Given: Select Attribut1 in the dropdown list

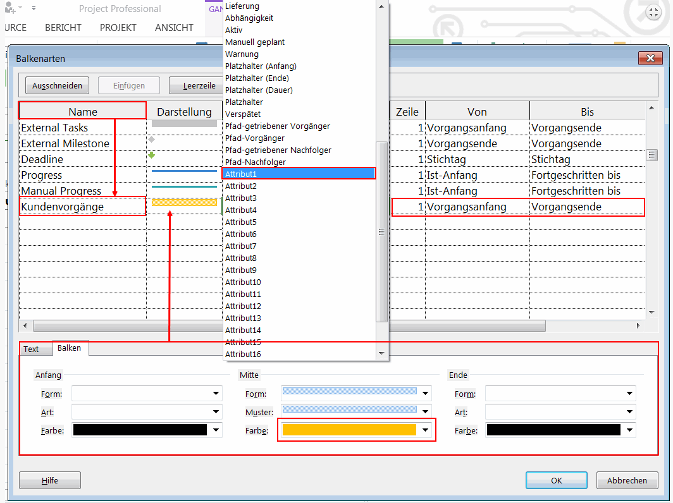Looking at the screenshot, I should pos(299,173).
